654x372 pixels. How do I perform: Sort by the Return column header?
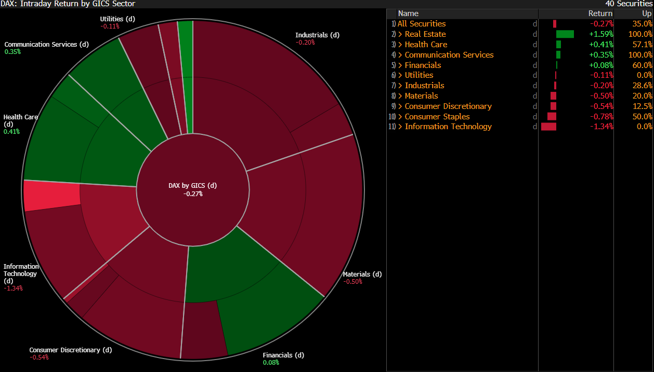(600, 13)
